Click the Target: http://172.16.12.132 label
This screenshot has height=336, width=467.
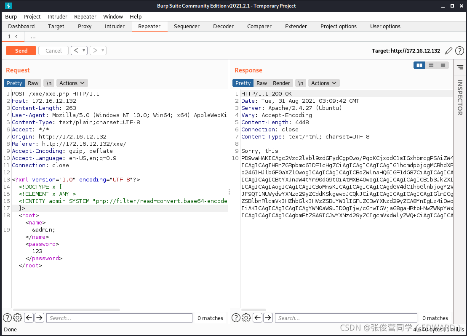(x=406, y=51)
